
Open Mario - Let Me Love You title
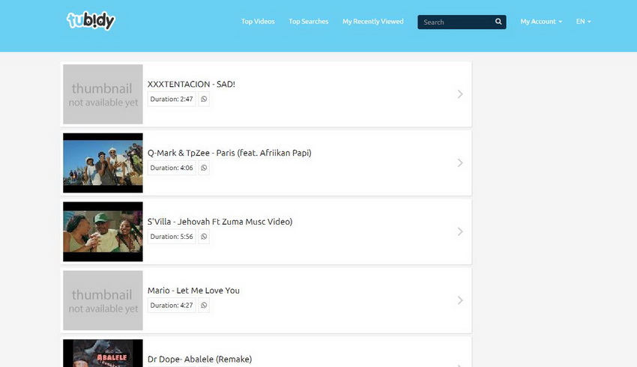(193, 291)
